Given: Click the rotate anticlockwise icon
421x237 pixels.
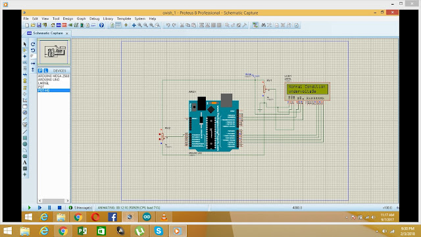Looking at the screenshot, I should (x=33, y=50).
